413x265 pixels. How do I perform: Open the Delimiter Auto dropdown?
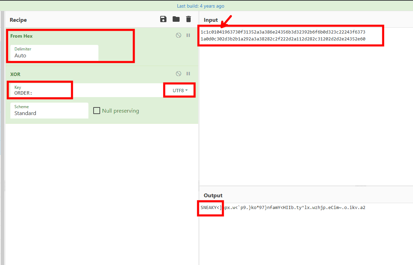coord(54,53)
